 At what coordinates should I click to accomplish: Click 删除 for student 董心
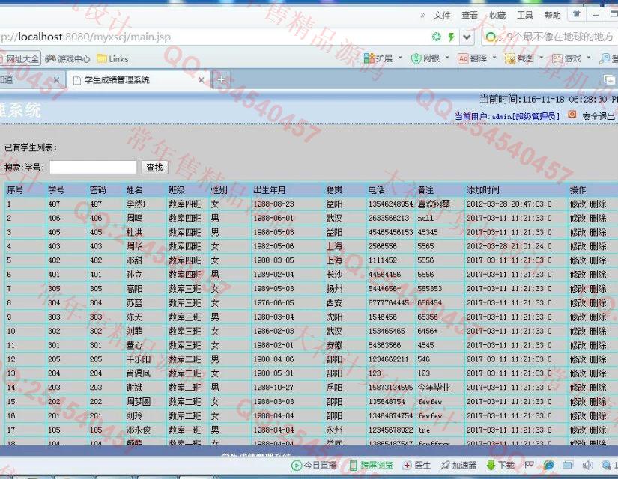(x=598, y=346)
